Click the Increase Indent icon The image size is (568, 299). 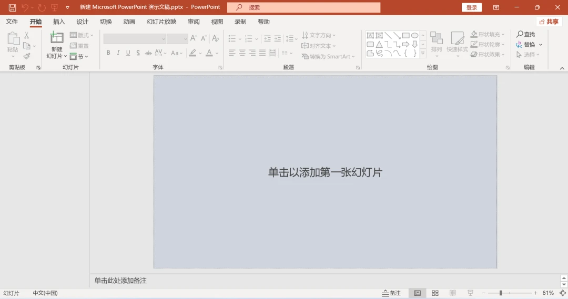click(278, 38)
